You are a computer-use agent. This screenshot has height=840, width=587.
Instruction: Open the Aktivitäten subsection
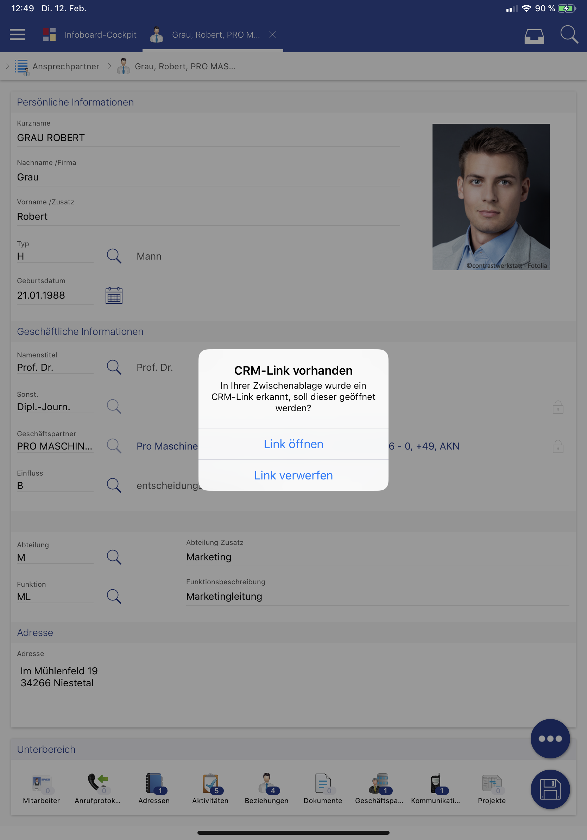210,789
